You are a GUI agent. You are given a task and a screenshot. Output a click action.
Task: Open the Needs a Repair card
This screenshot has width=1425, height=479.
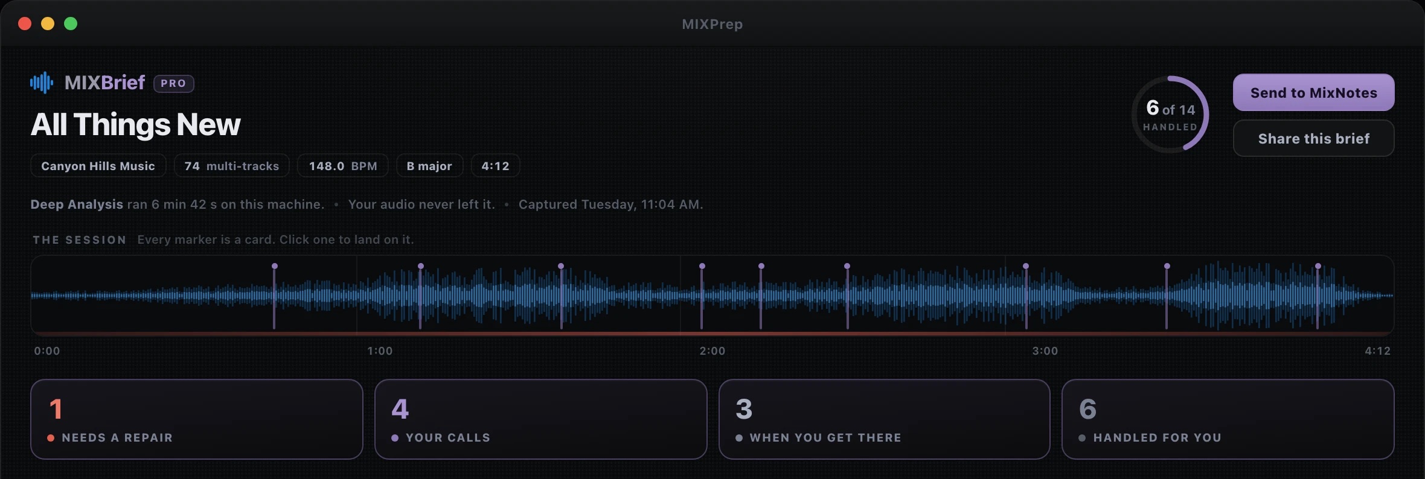coord(197,419)
